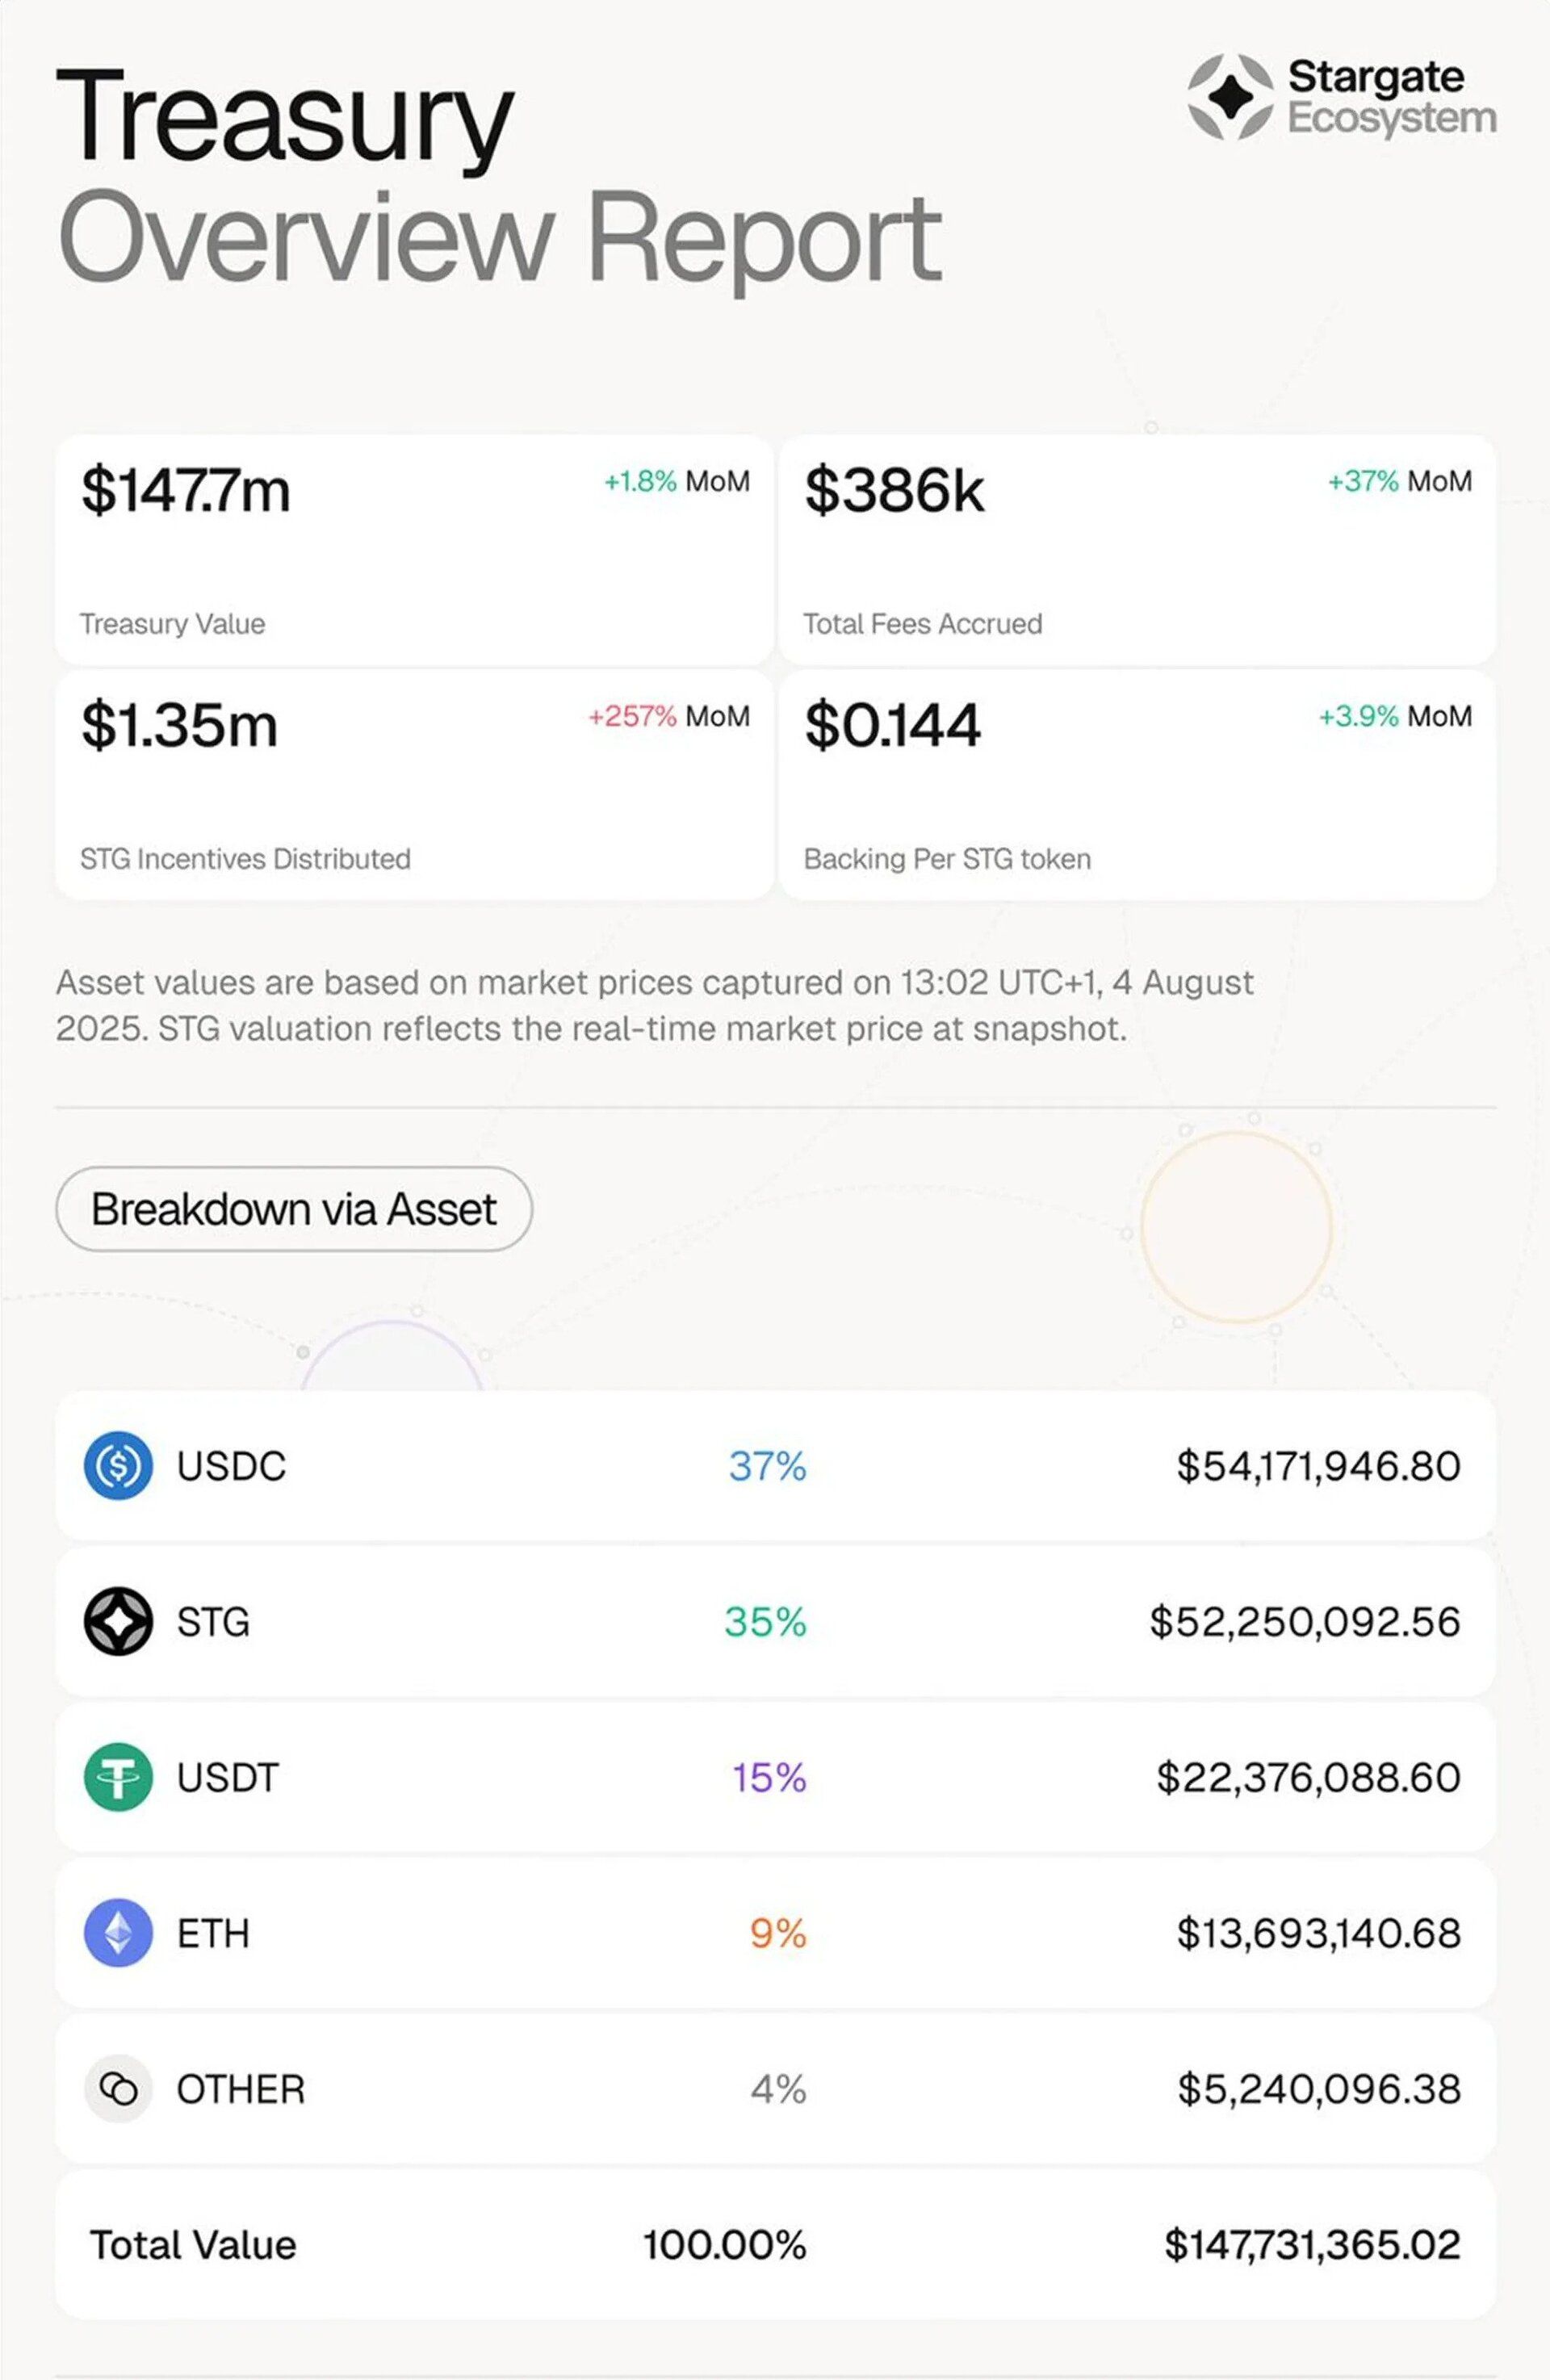Click the OTHER value $5,240,096.38
This screenshot has width=1550, height=2380.
pyautogui.click(x=1318, y=2090)
